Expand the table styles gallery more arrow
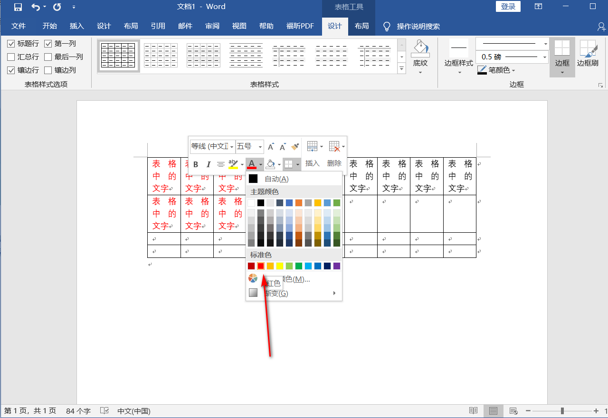608x418 pixels. tap(401, 69)
